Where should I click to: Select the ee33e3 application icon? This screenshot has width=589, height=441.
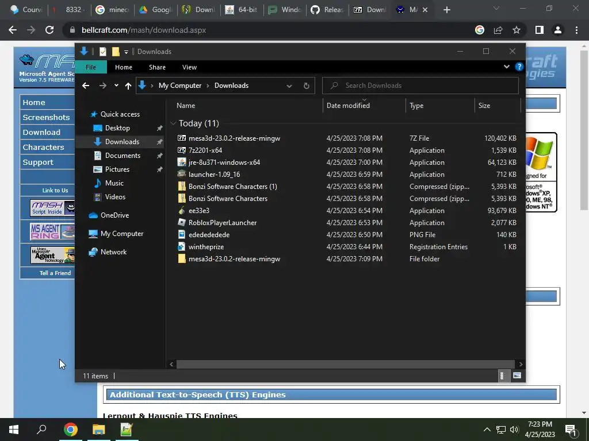point(182,210)
